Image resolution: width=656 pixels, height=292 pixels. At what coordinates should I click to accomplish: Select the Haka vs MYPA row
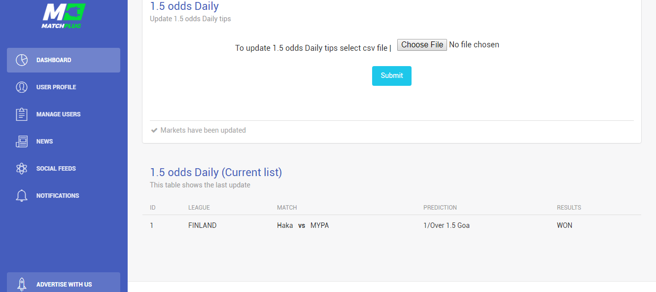point(392,225)
